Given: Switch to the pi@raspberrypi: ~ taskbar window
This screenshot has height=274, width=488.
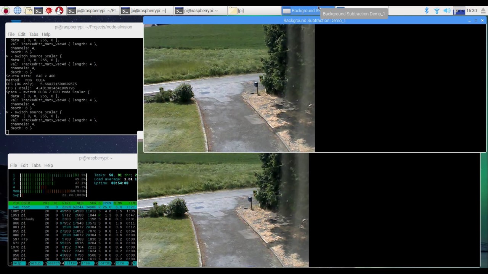Looking at the screenshot, I should (x=201, y=11).
